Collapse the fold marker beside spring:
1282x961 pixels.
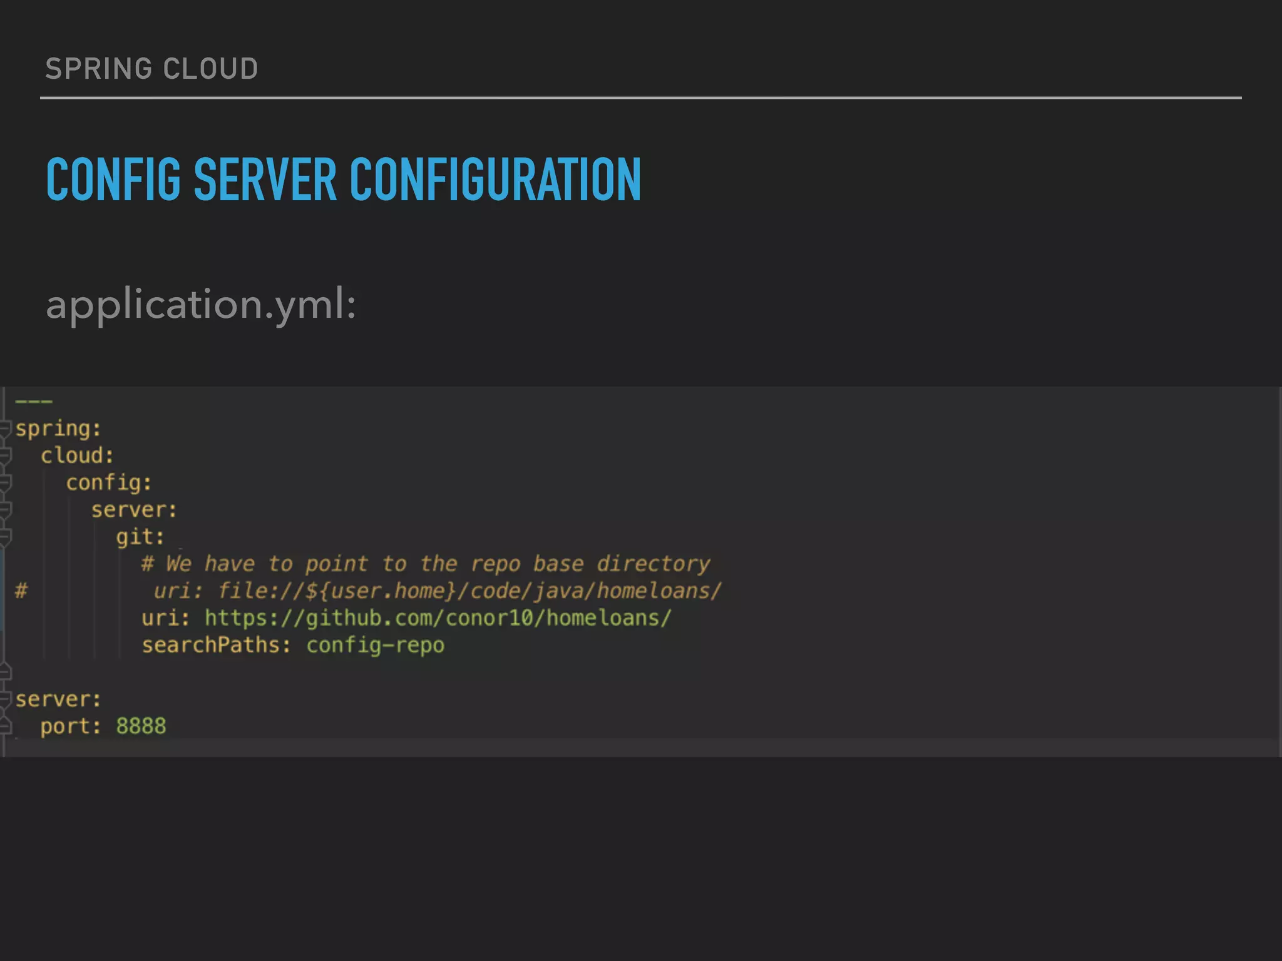(x=5, y=429)
